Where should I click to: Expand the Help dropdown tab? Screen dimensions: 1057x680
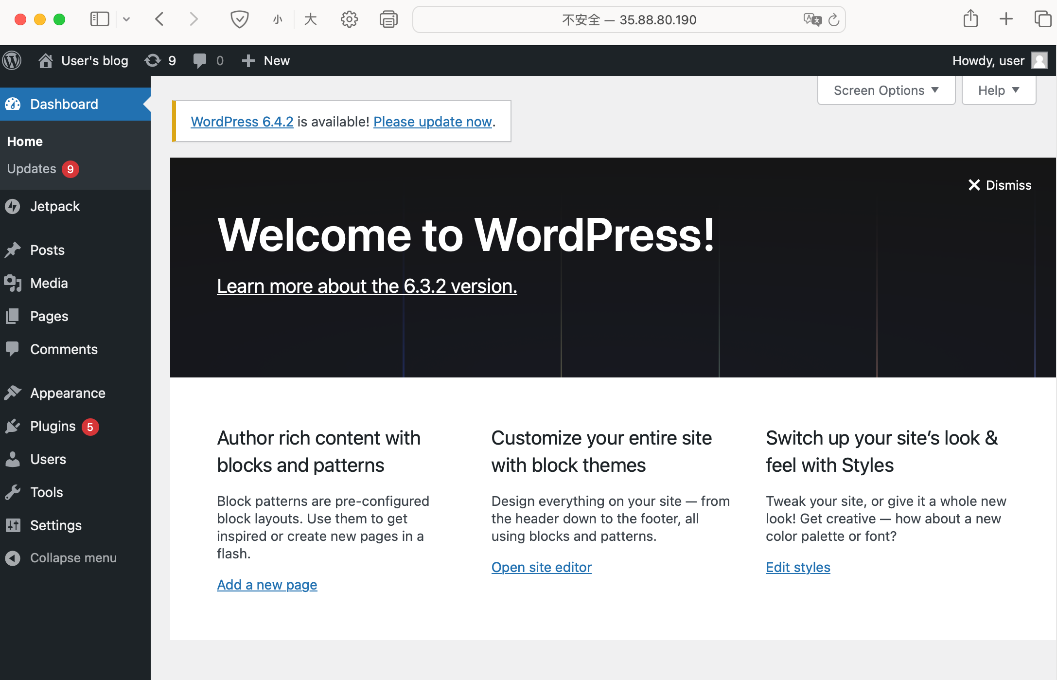pyautogui.click(x=999, y=90)
